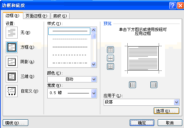This screenshot has height=128, width=184.
Task: Select the 方框 (Box) border setting icon
Action: (12, 47)
